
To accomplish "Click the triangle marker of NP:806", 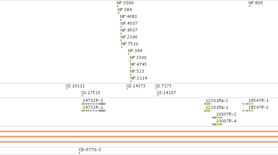I will (250, 6).
